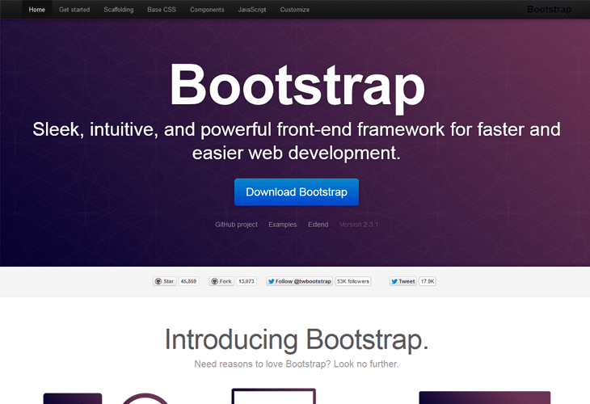Open the fork count 13,073
590x404 pixels.
click(x=247, y=281)
